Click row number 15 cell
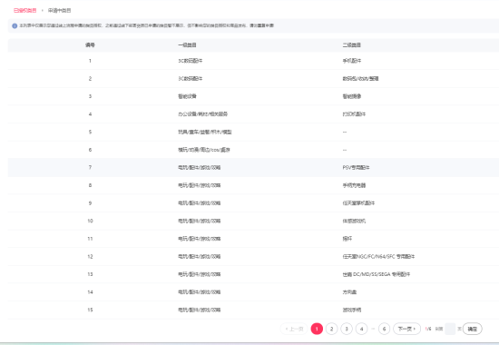This screenshot has height=345, width=499. pos(90,310)
